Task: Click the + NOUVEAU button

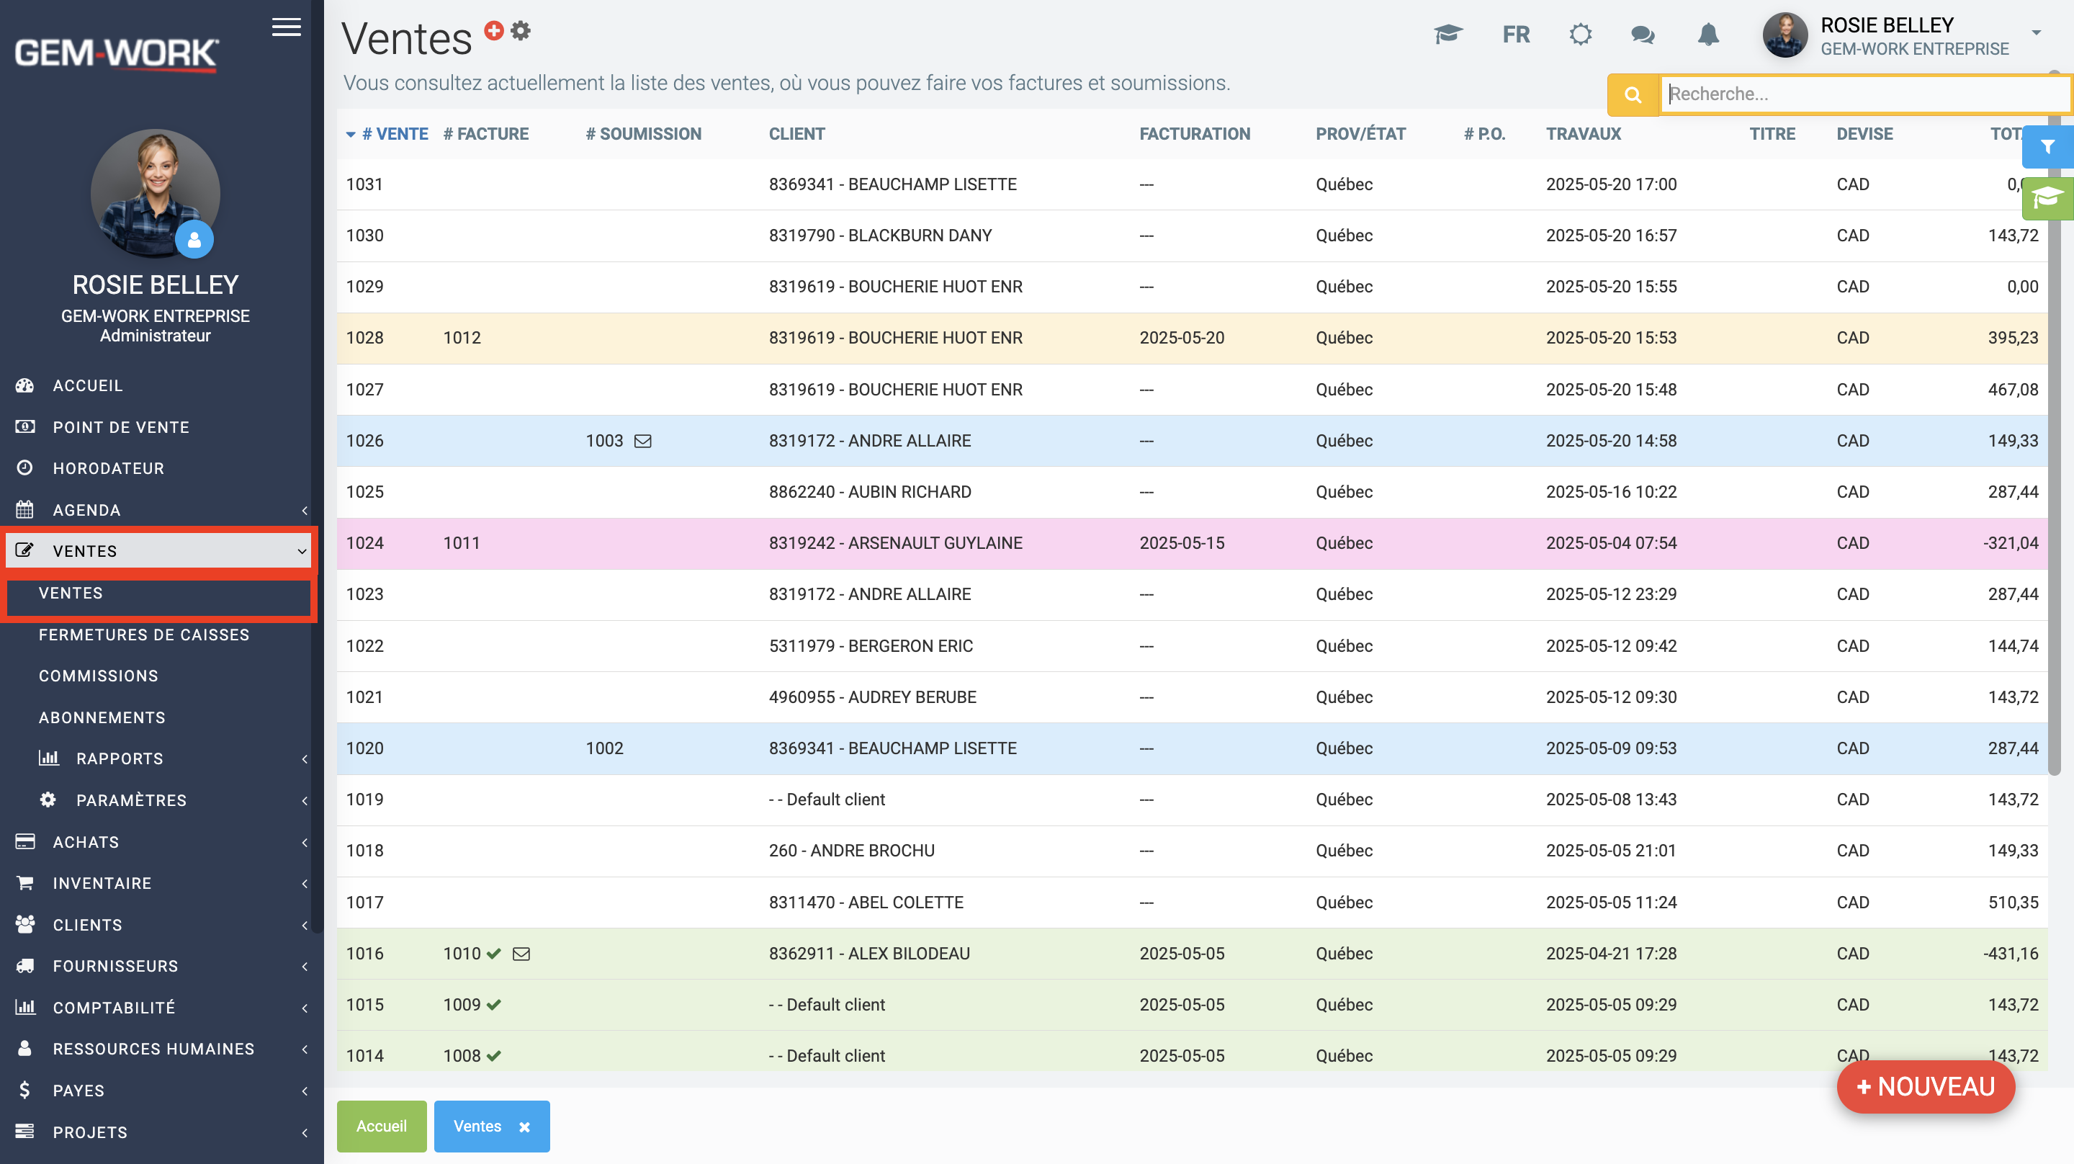Action: (x=1925, y=1086)
